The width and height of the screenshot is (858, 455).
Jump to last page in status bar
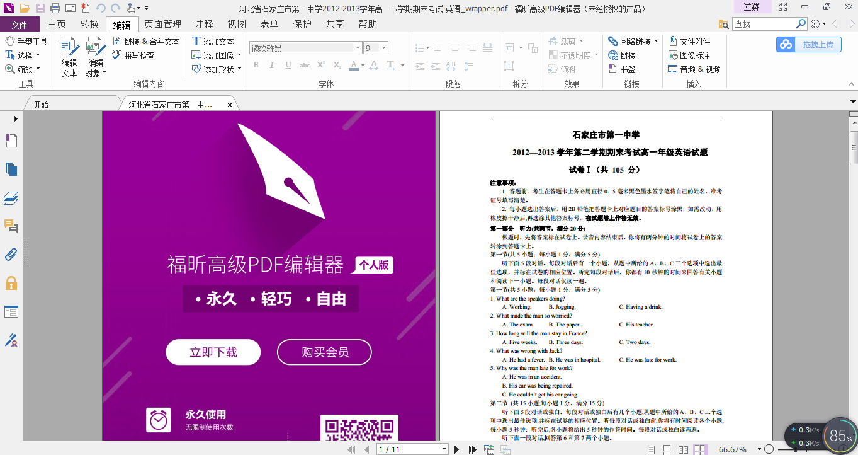click(x=472, y=449)
